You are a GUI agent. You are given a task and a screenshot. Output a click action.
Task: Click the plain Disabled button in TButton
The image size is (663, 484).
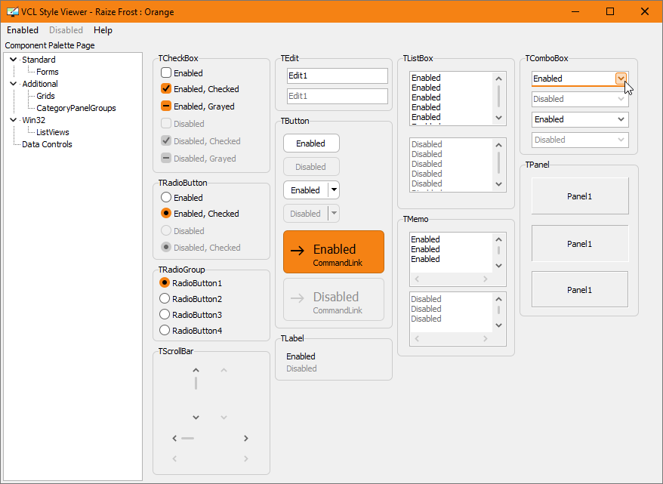311,167
